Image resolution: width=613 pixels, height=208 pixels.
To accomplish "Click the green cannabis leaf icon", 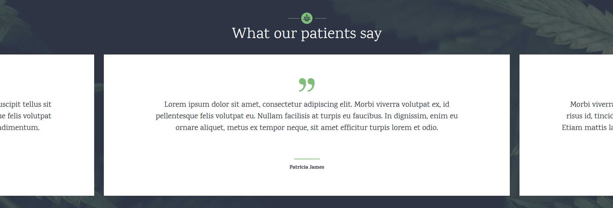I will click(x=307, y=18).
